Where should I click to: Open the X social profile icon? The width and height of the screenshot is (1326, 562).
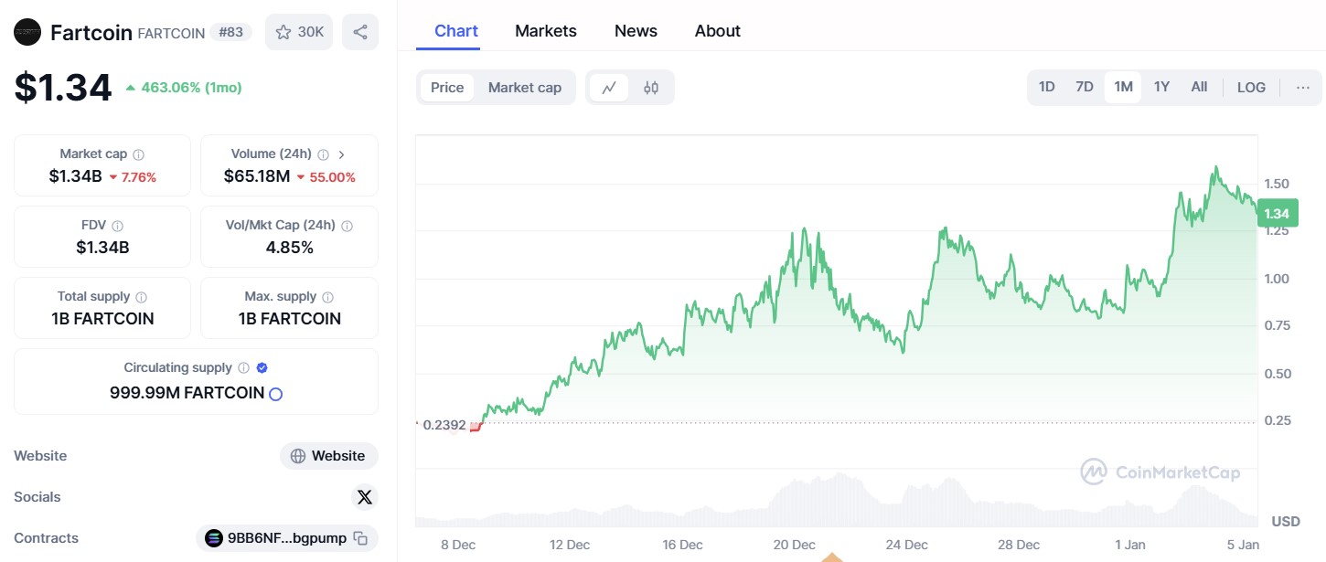tap(365, 497)
